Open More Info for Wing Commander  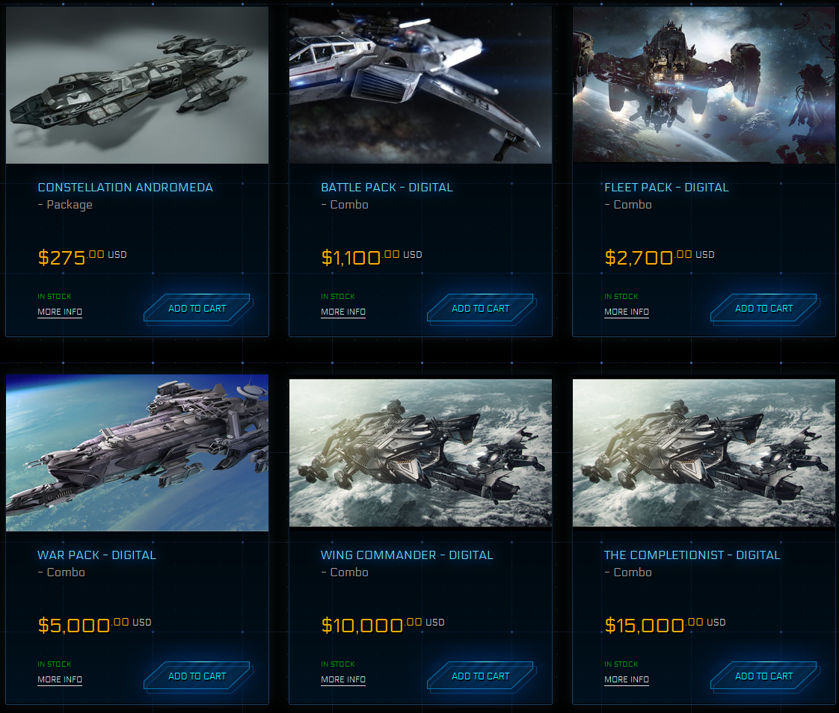click(343, 679)
